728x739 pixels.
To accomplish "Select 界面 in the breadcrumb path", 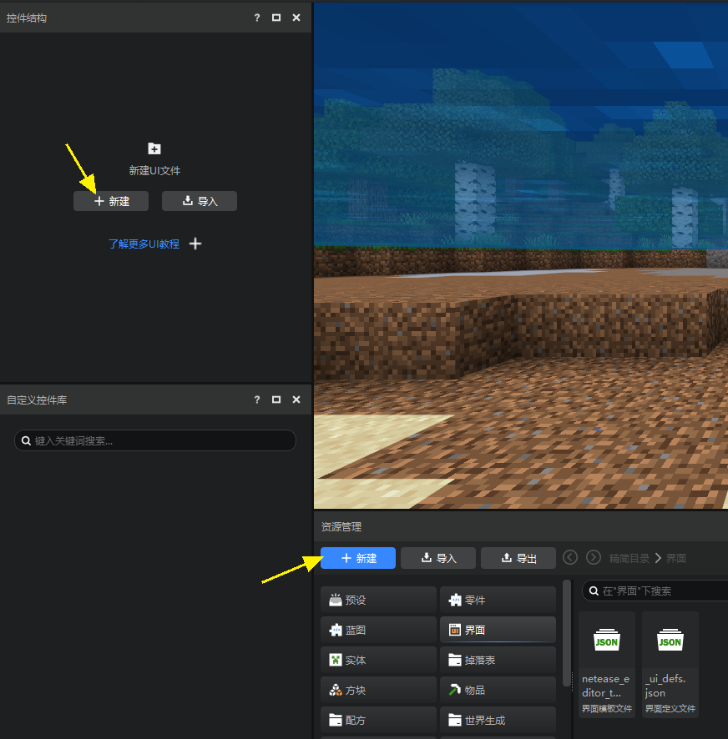I will tap(676, 559).
